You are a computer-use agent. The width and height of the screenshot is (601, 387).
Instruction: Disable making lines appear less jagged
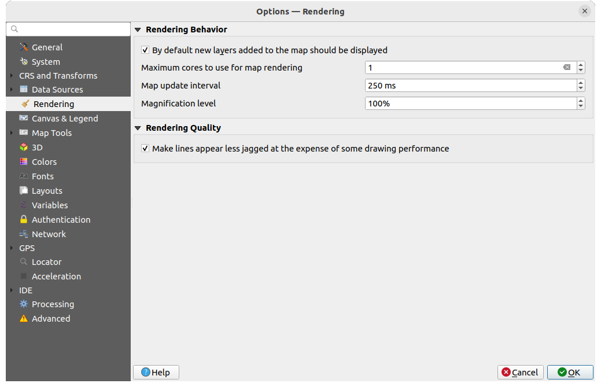[144, 148]
